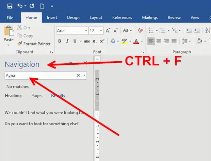211x161 pixels.
Task: Toggle Bold formatting
Action: pos(60,41)
